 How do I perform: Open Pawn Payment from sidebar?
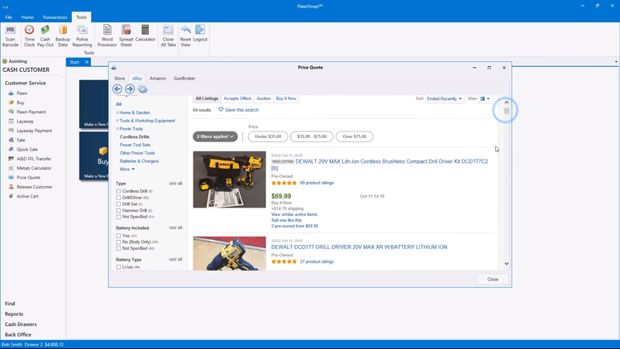(31, 112)
